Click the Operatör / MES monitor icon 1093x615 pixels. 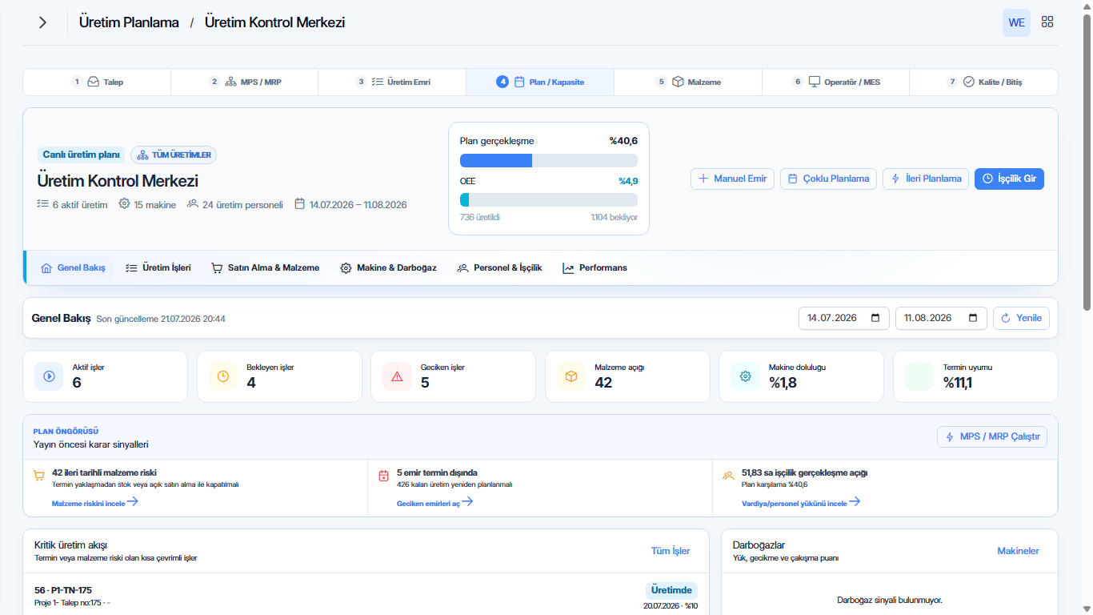(815, 82)
